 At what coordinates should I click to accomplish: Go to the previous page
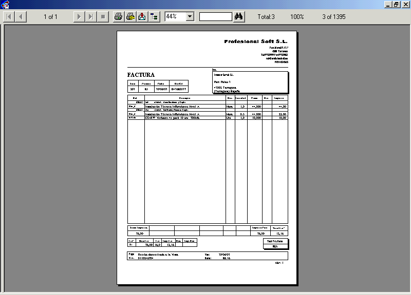[x=21, y=17]
